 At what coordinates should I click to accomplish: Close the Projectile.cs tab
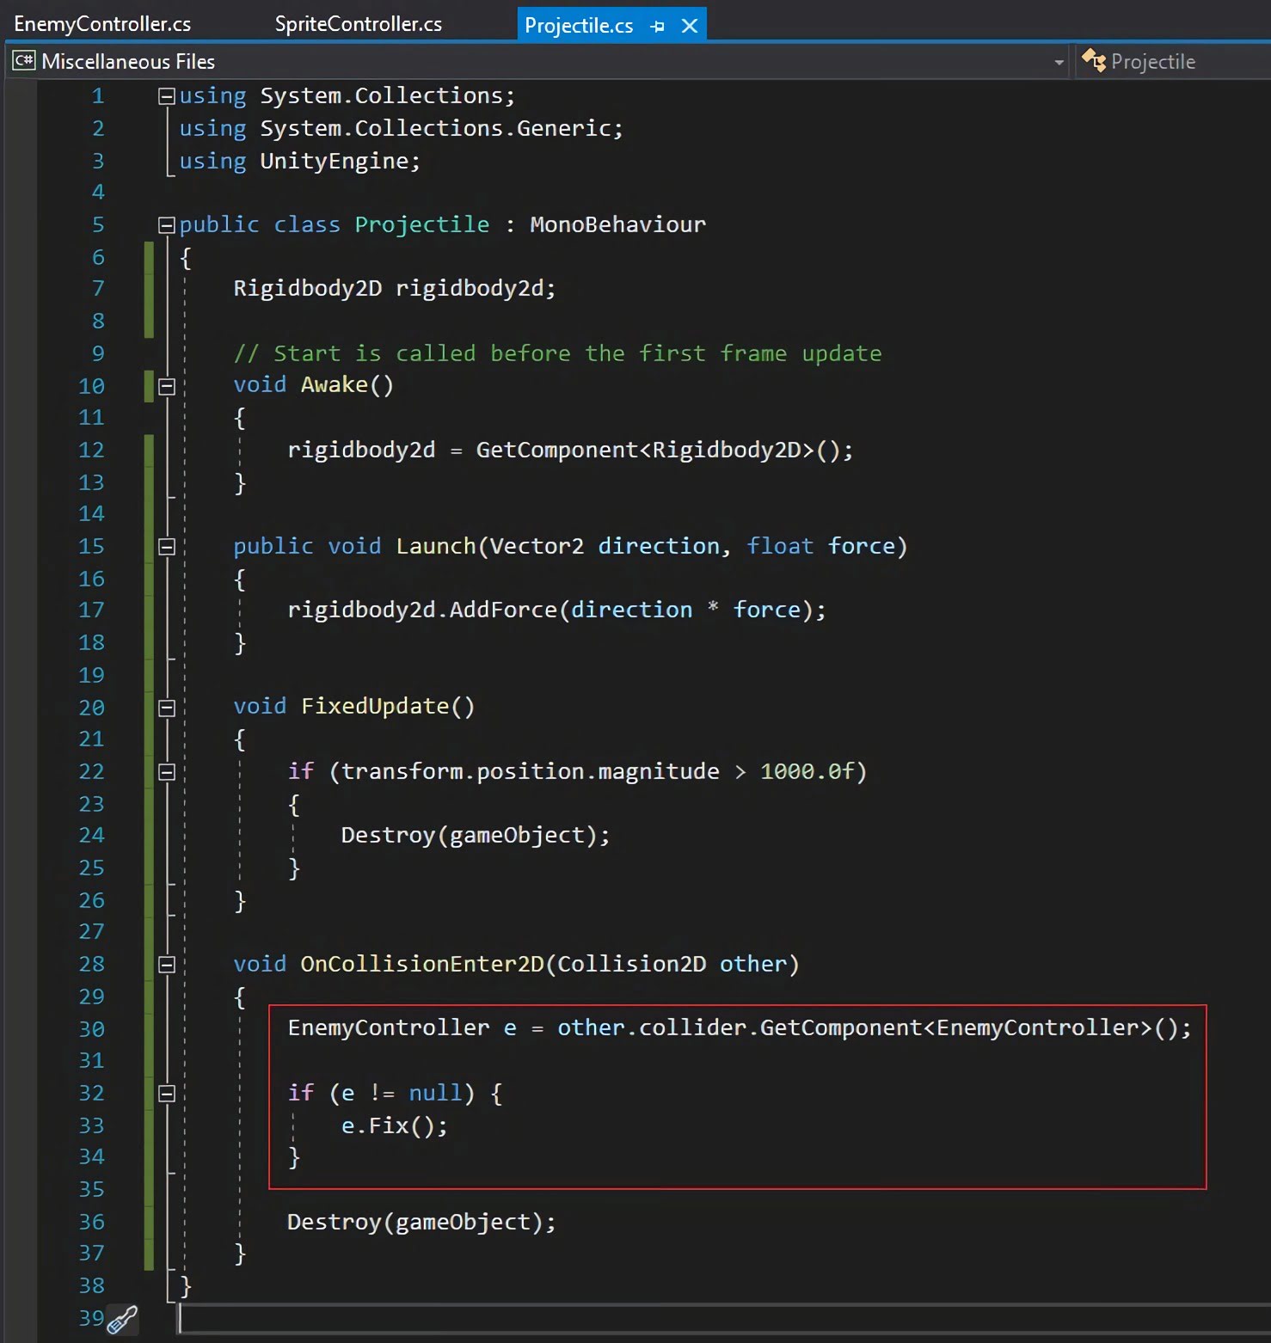(690, 26)
